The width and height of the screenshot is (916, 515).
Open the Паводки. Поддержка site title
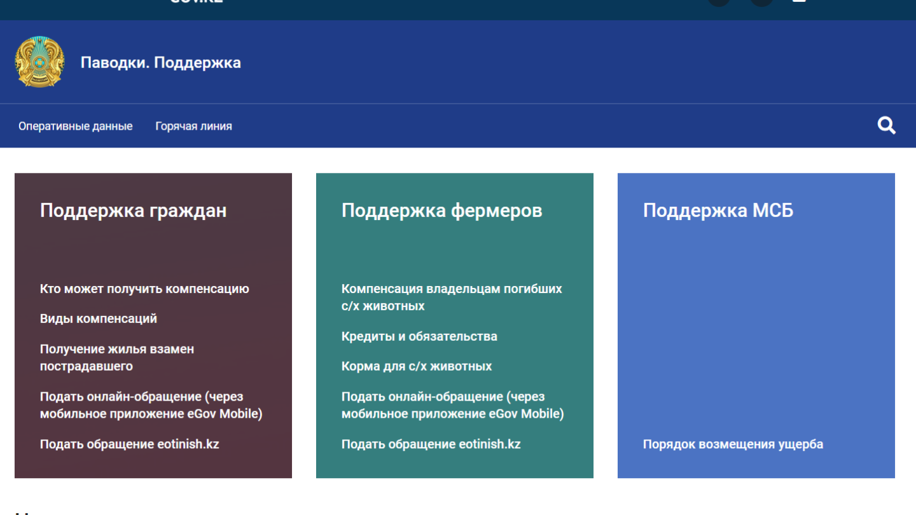coord(160,62)
